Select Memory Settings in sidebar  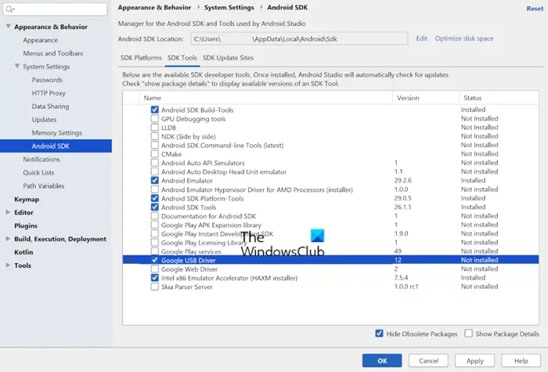57,133
